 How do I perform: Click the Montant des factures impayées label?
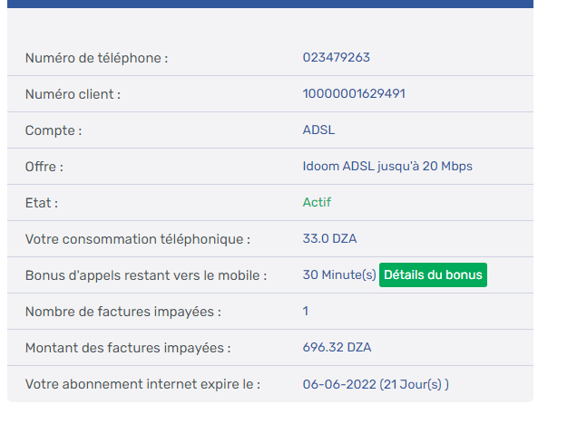[128, 348]
